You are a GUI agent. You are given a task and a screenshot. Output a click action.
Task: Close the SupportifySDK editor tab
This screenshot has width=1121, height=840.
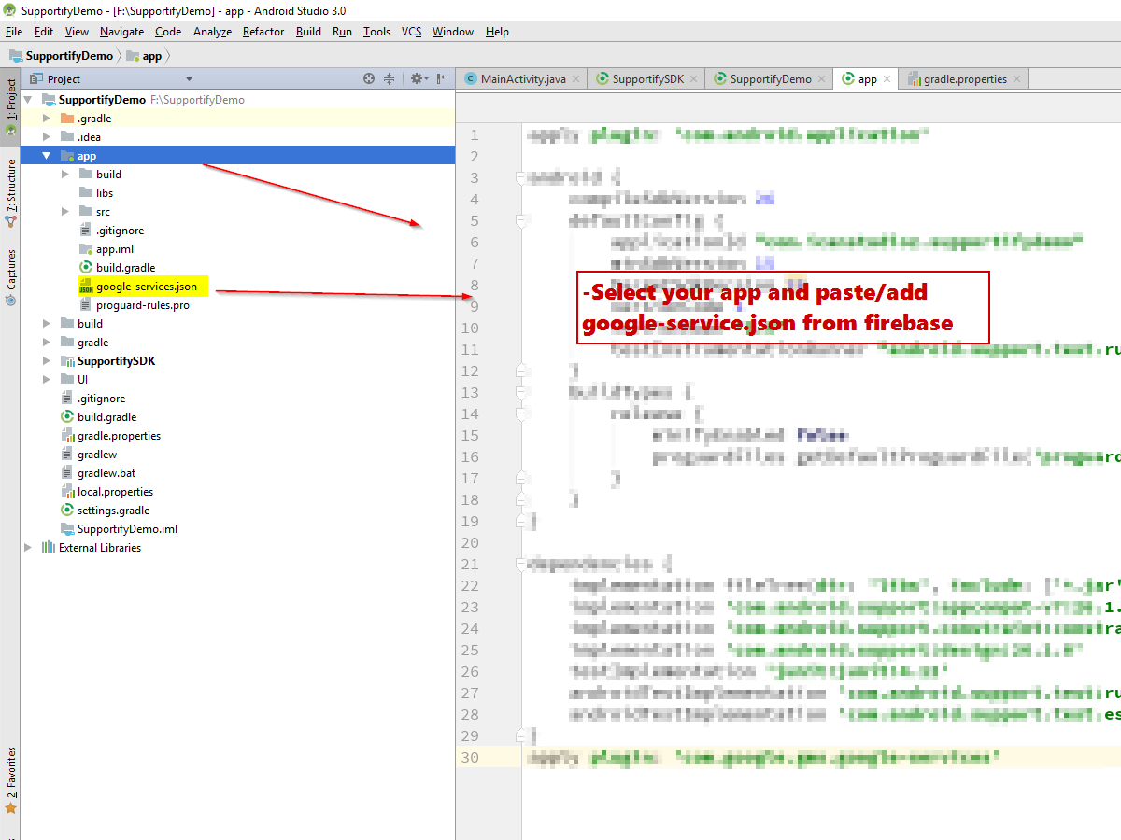694,79
